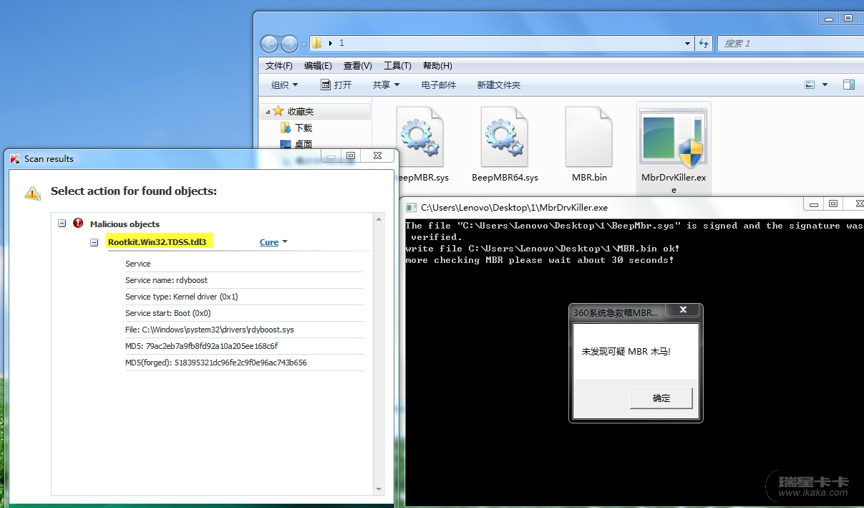Screen dimensions: 864x508
Task: Click the Cure link for the rootkit
Action: (269, 242)
